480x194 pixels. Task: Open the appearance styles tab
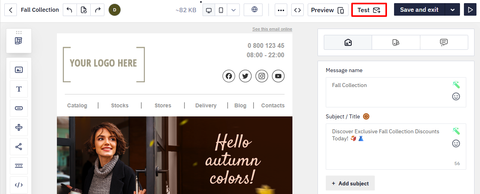[x=396, y=42]
